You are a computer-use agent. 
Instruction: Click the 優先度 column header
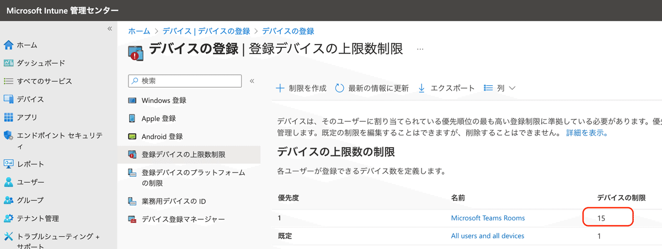(289, 197)
